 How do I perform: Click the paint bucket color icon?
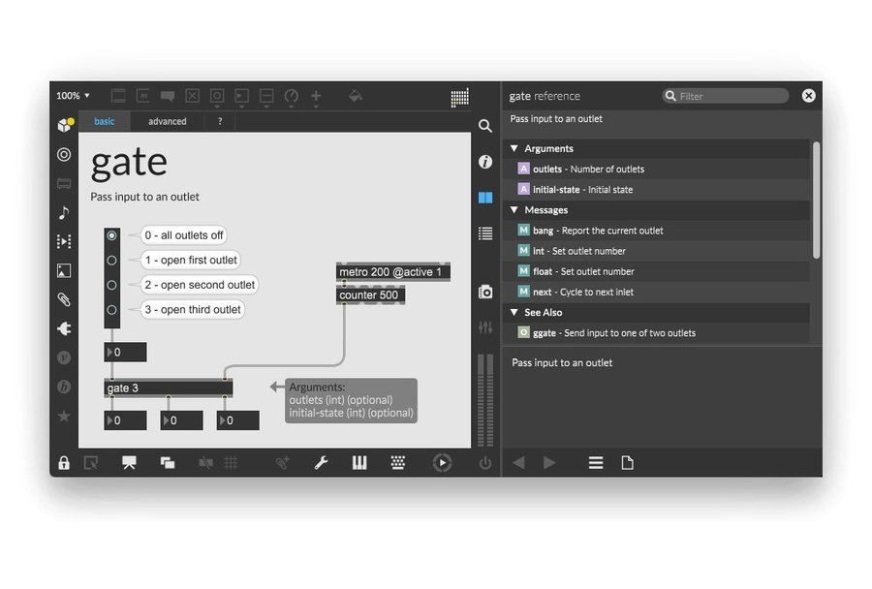coord(355,96)
